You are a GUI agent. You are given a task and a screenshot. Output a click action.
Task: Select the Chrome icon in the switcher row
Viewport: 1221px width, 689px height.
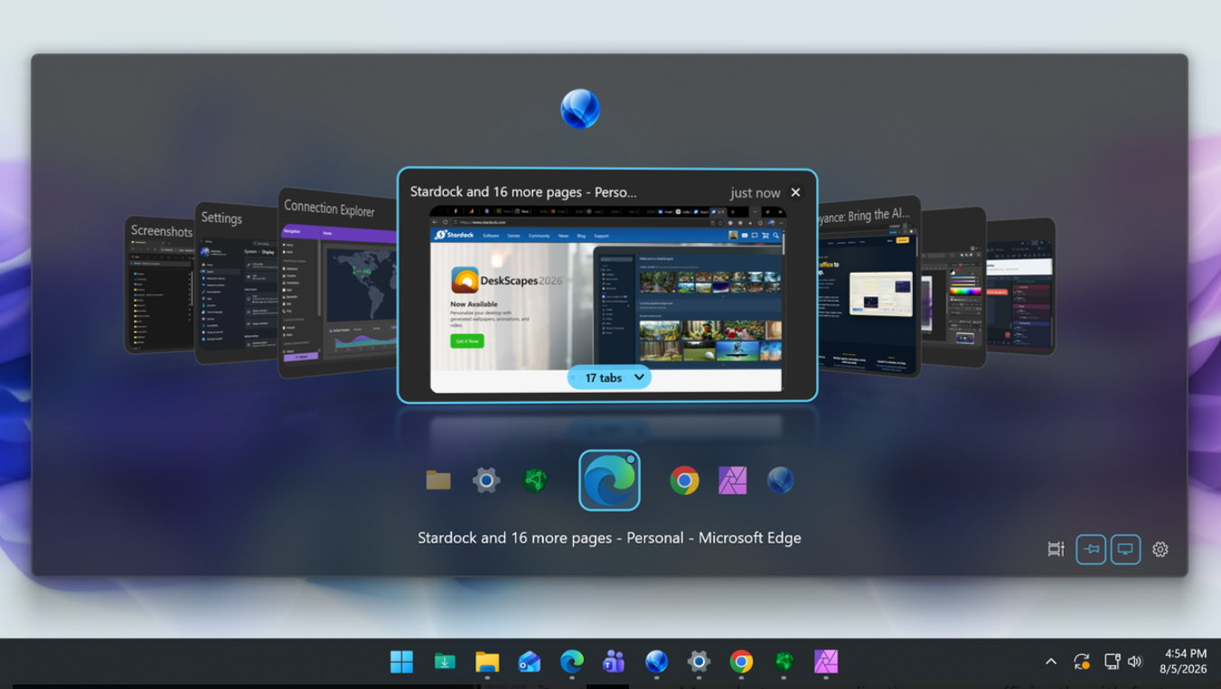tap(684, 480)
